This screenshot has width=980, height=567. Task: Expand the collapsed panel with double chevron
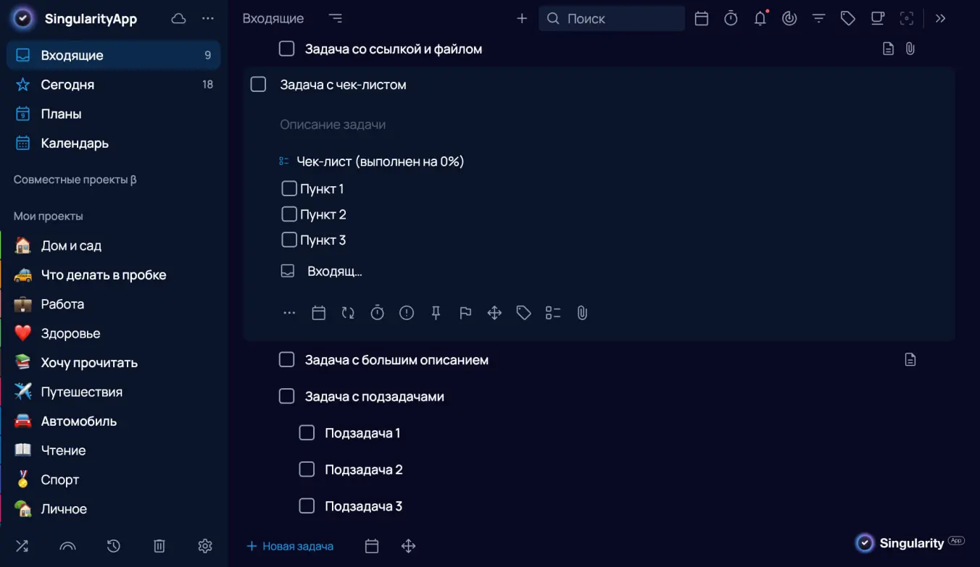click(x=941, y=19)
